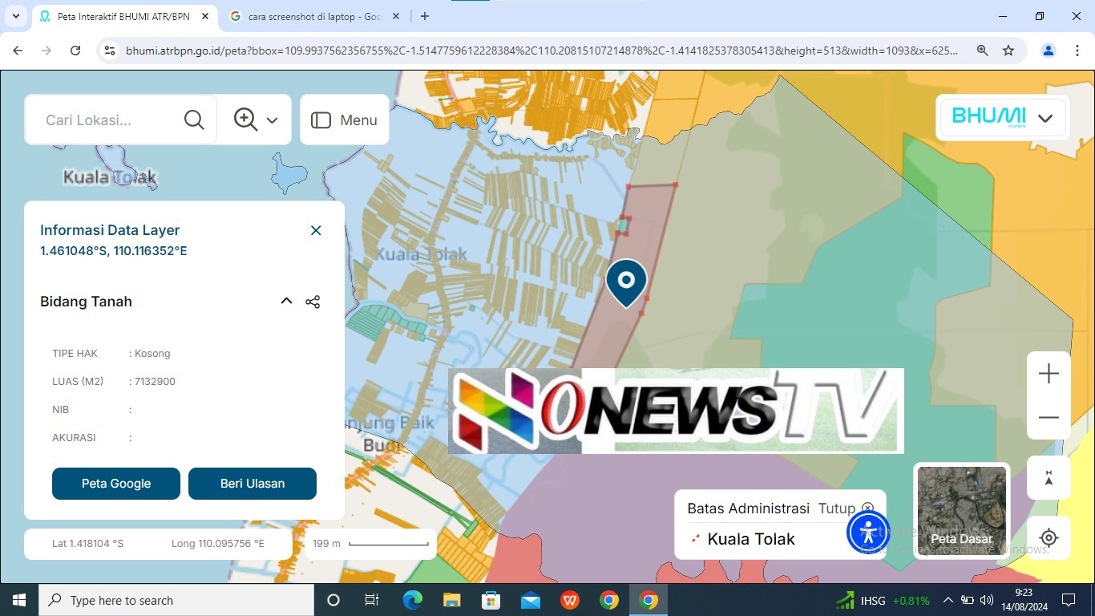Image resolution: width=1095 pixels, height=616 pixels.
Task: Expand the BHUMI logo dropdown
Action: coord(1044,119)
